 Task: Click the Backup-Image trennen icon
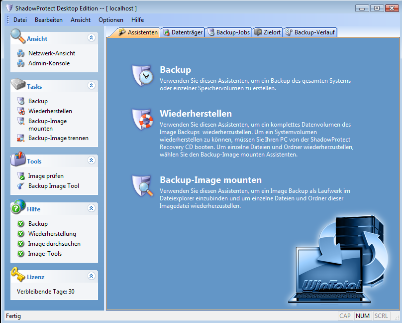[21, 138]
